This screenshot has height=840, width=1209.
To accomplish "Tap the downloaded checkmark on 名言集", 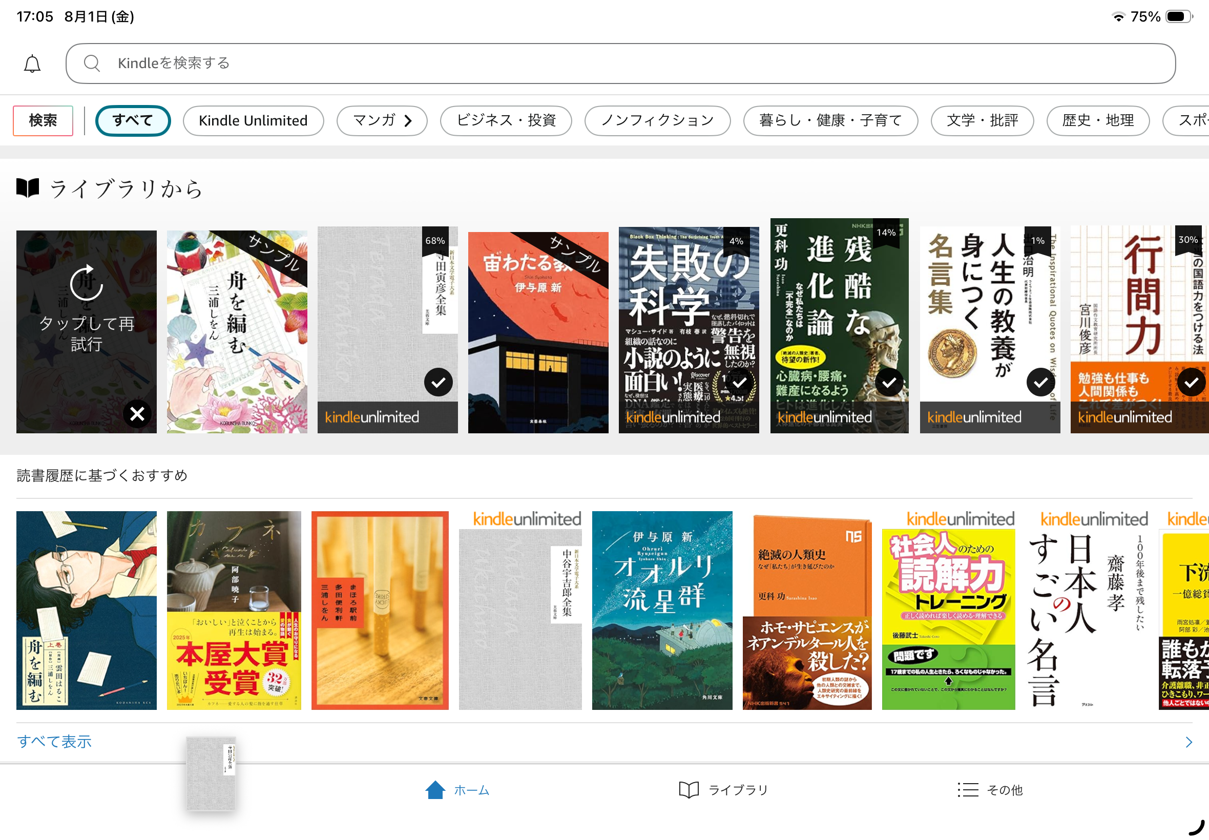I will [1040, 383].
